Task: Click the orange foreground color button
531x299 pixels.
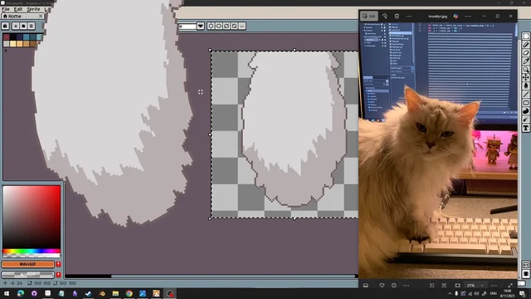Action: (x=27, y=264)
